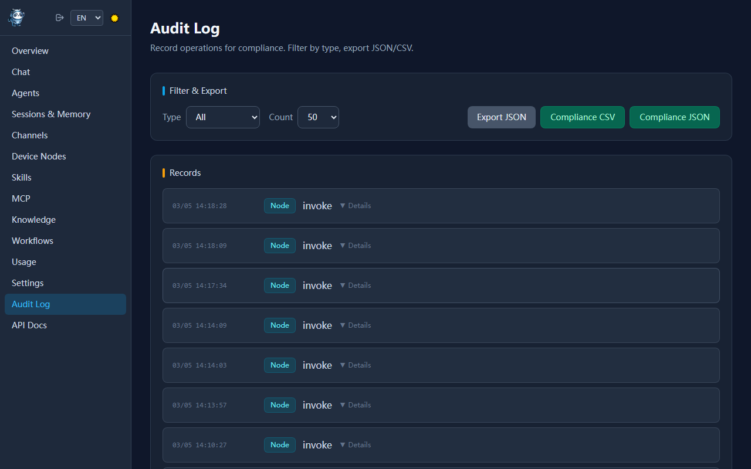This screenshot has width=751, height=469.
Task: Click the logout icon
Action: [59, 18]
